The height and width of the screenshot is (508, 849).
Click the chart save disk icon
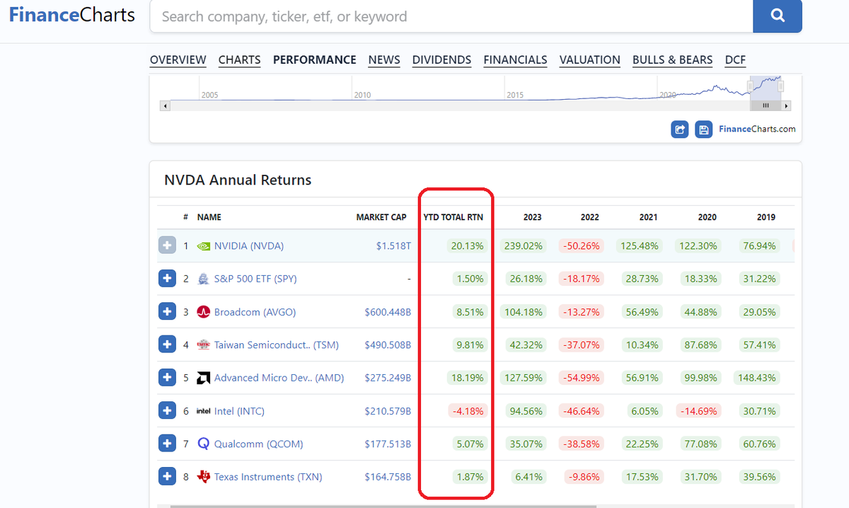703,129
